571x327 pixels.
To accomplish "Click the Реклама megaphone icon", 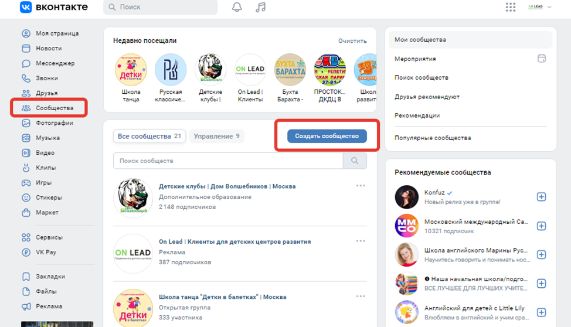I will (x=26, y=306).
